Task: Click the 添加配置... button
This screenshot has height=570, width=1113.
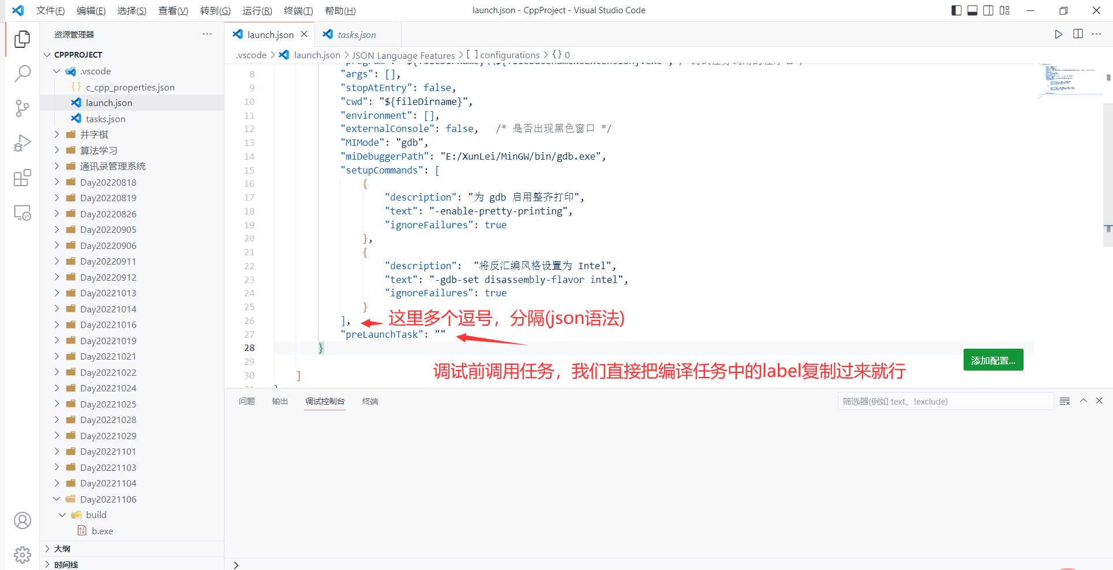Action: coord(993,360)
